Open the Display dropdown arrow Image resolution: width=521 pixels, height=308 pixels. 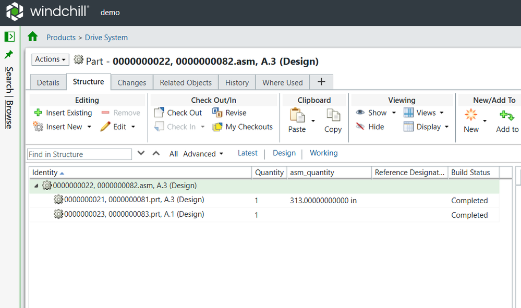[x=446, y=127]
